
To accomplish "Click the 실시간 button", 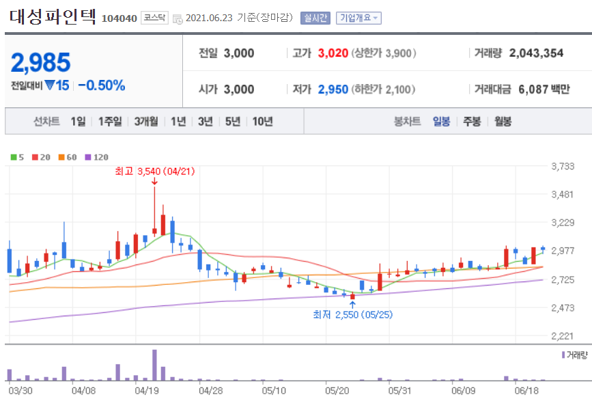I will click(315, 18).
